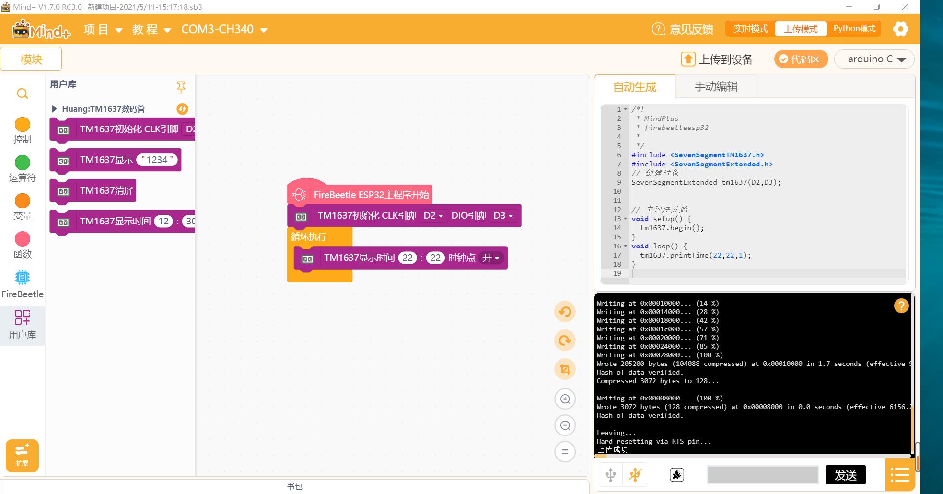This screenshot has height=494, width=943.
Task: Click 上传成功 status text in terminal
Action: pos(612,450)
